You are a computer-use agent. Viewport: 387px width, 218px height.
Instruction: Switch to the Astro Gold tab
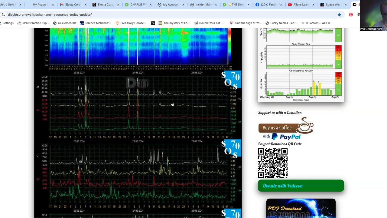coord(8,5)
